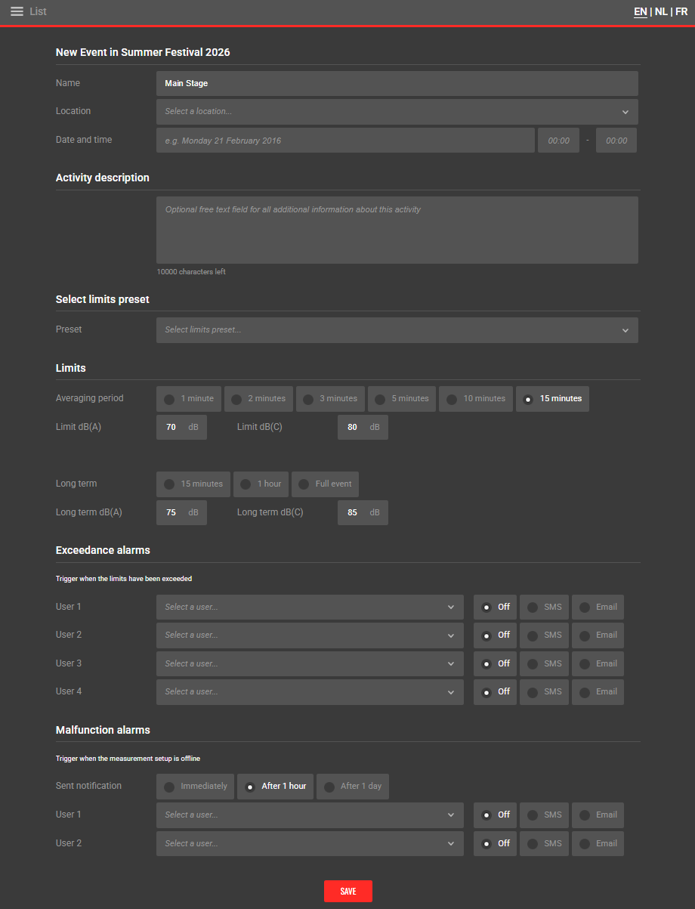Image resolution: width=695 pixels, height=909 pixels.
Task: Open the Select limits preset dropdown
Action: 397,330
